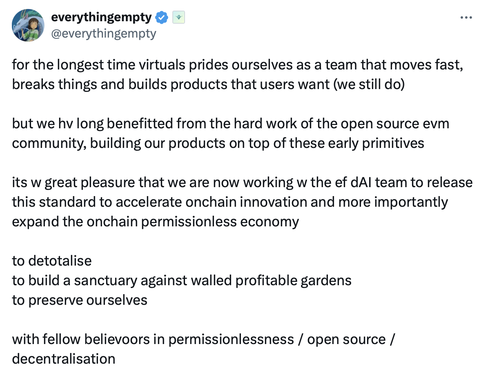Click the blue verified checkmark badge

pyautogui.click(x=163, y=18)
